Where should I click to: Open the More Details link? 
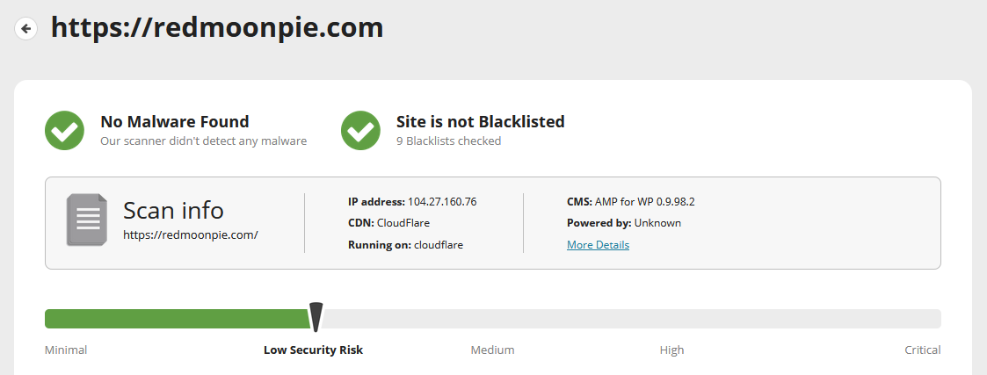598,245
